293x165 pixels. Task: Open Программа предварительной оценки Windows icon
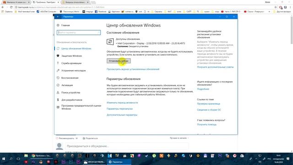pyautogui.click(x=58, y=107)
